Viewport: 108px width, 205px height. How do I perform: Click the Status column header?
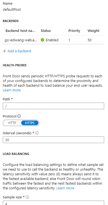46,31
